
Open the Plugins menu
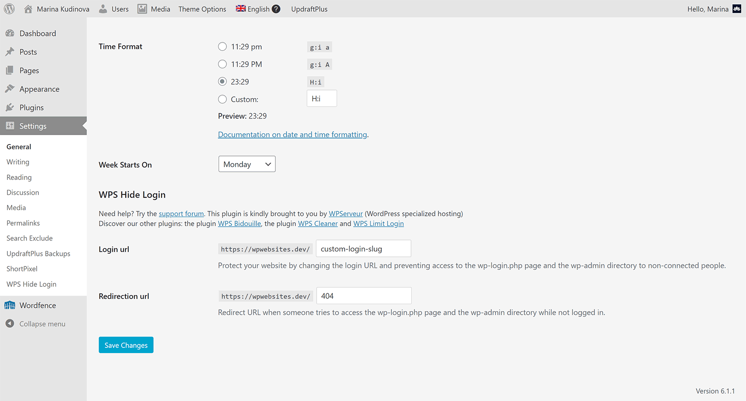[43, 107]
